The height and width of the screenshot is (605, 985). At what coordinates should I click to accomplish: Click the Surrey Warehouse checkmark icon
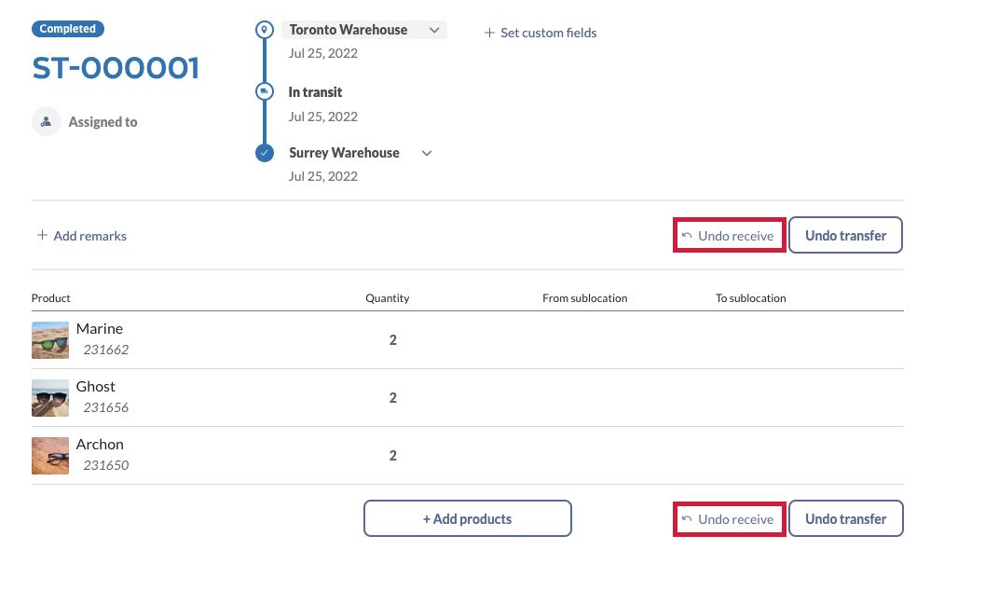pos(265,153)
